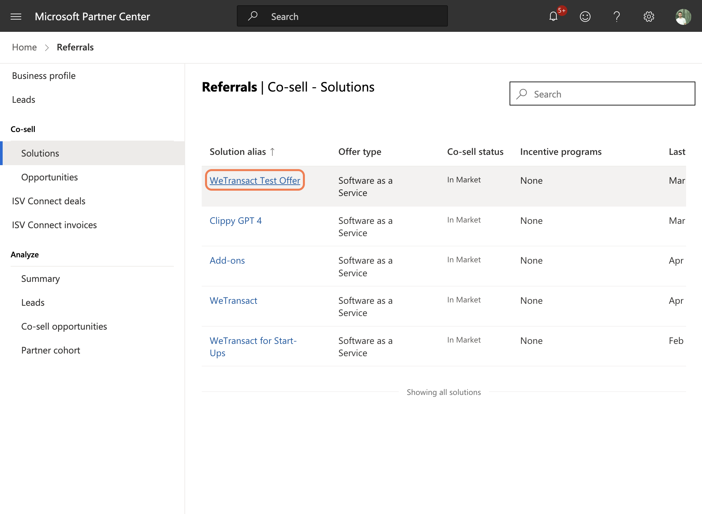The image size is (702, 514).
Task: Go to Home breadcrumb
Action: pos(24,47)
